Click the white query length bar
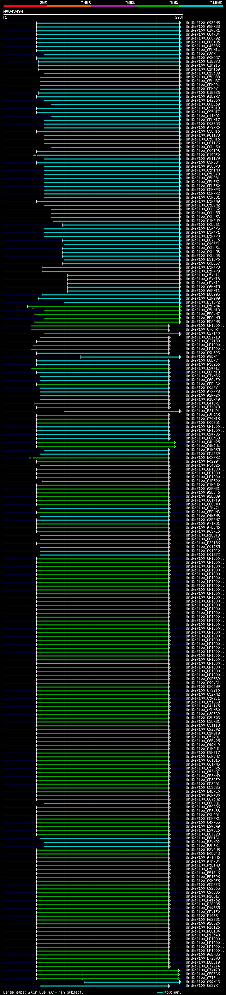Image resolution: width=226 pixels, height=995 pixels. [x=93, y=15]
